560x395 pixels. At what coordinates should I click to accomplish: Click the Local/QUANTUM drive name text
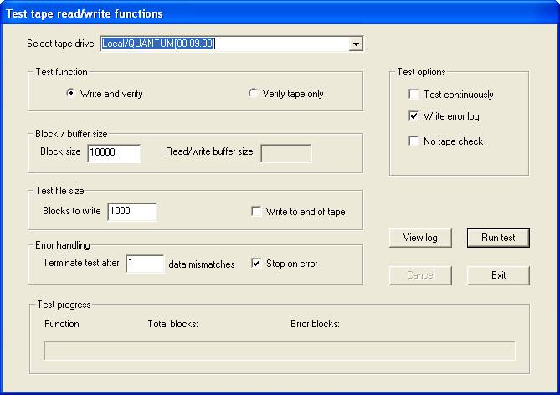158,44
